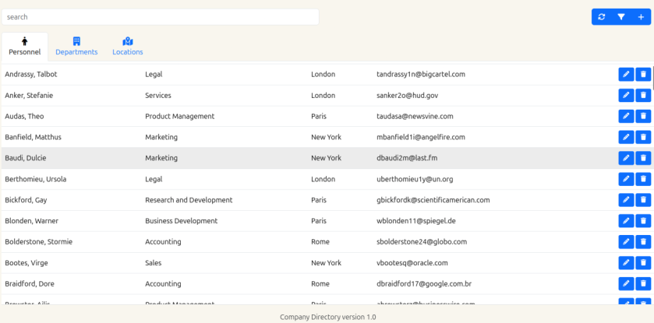Edit Gay Bickford's personnel entry

(625, 200)
